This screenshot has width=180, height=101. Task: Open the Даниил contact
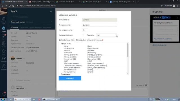click(x=19, y=58)
